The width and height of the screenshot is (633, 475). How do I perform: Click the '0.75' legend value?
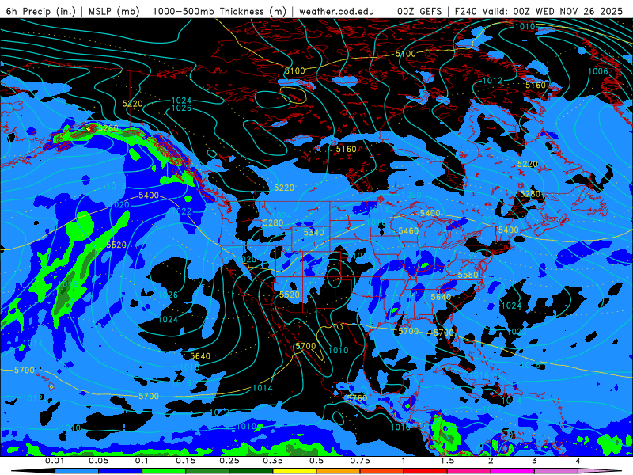point(360,461)
